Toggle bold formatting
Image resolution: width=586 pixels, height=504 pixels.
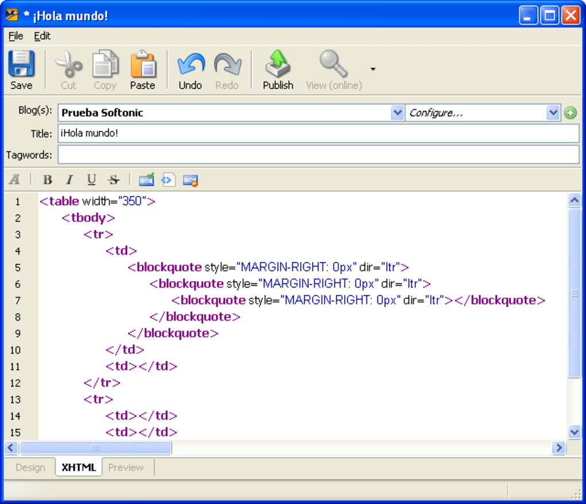(48, 180)
